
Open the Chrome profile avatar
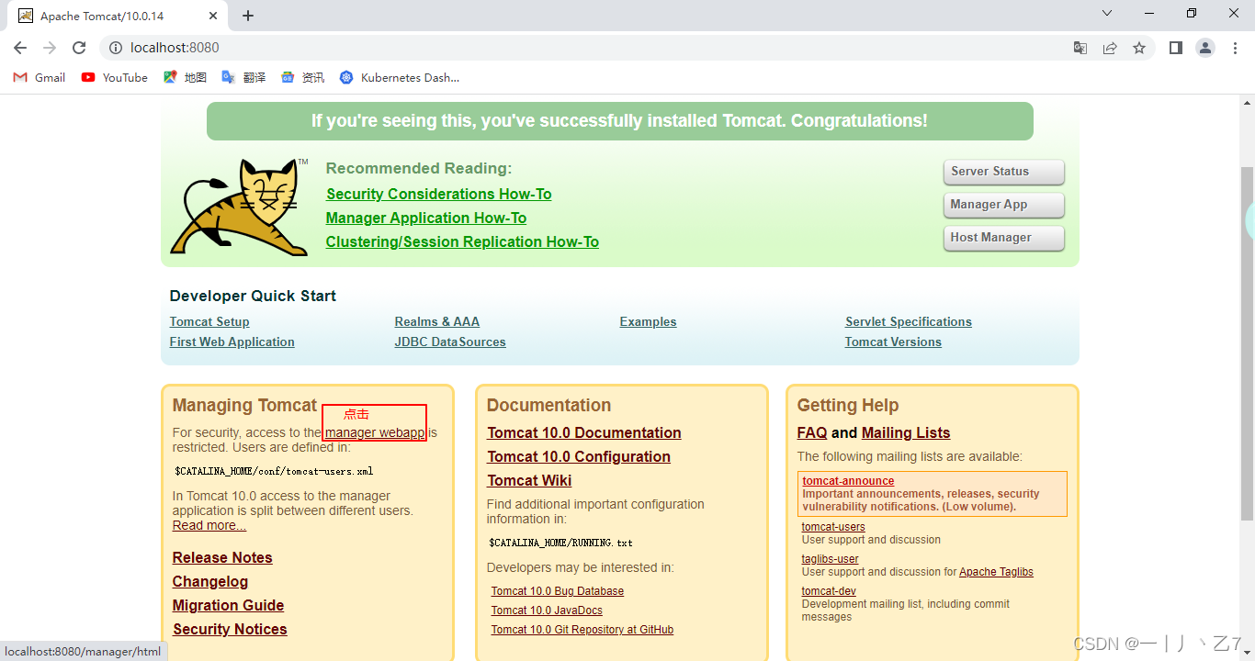click(1205, 48)
